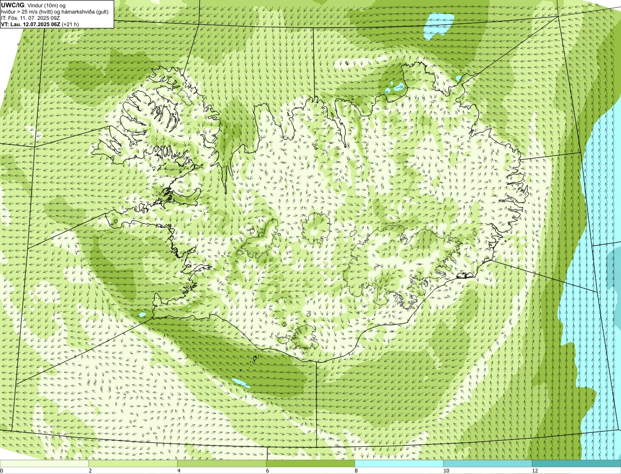Click the 0–2 m/s palest color bar segment
This screenshot has width=621, height=474.
point(44,463)
